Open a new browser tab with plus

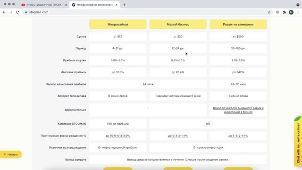pos(125,5)
